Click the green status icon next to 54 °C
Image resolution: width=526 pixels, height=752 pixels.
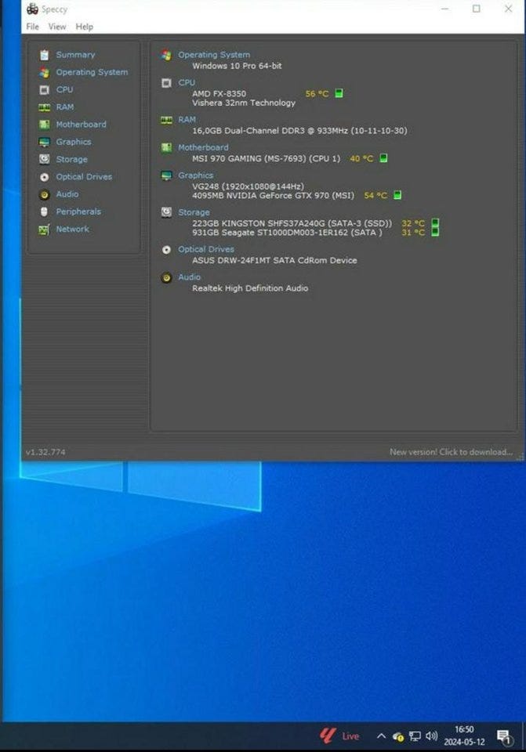397,195
